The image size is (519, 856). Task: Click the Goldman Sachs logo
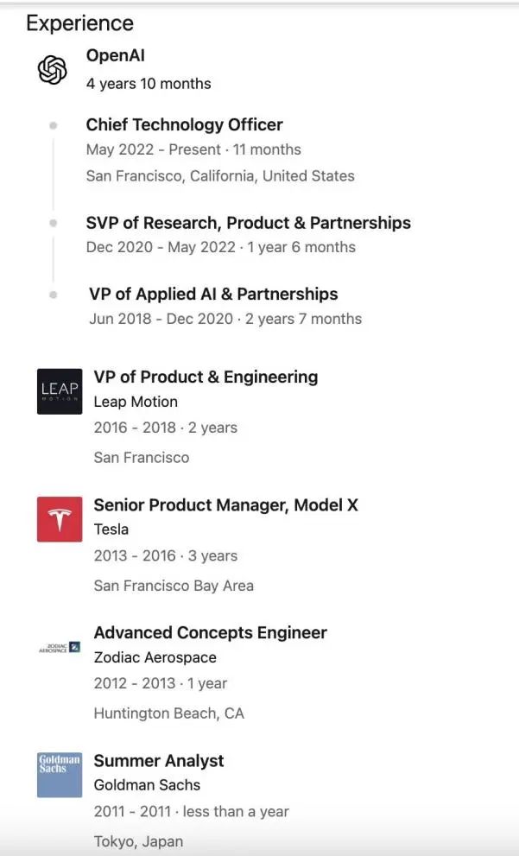click(60, 775)
